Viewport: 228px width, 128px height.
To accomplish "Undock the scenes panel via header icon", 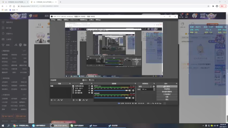I will coord(70,84).
